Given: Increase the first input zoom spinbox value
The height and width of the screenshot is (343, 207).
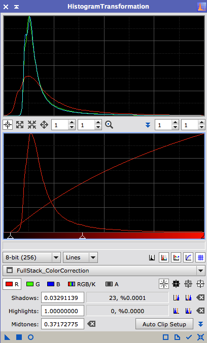Looking at the screenshot, I should pos(72,123).
